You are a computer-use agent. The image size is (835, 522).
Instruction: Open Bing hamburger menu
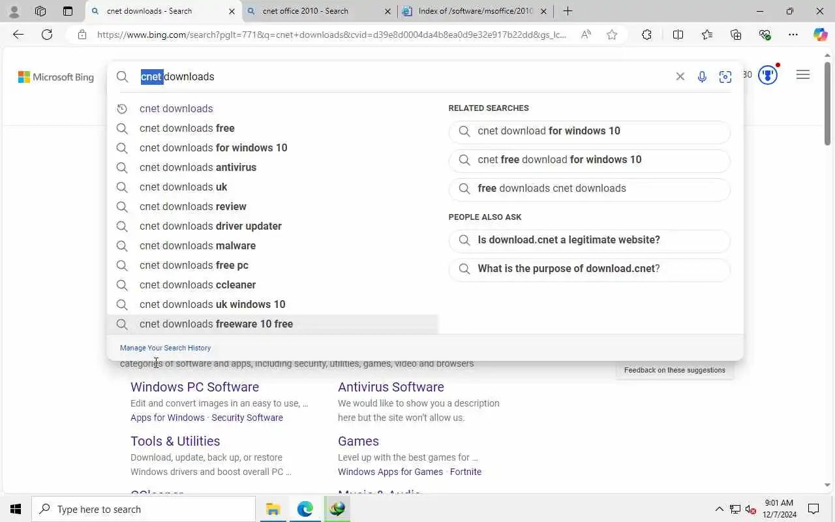click(803, 75)
